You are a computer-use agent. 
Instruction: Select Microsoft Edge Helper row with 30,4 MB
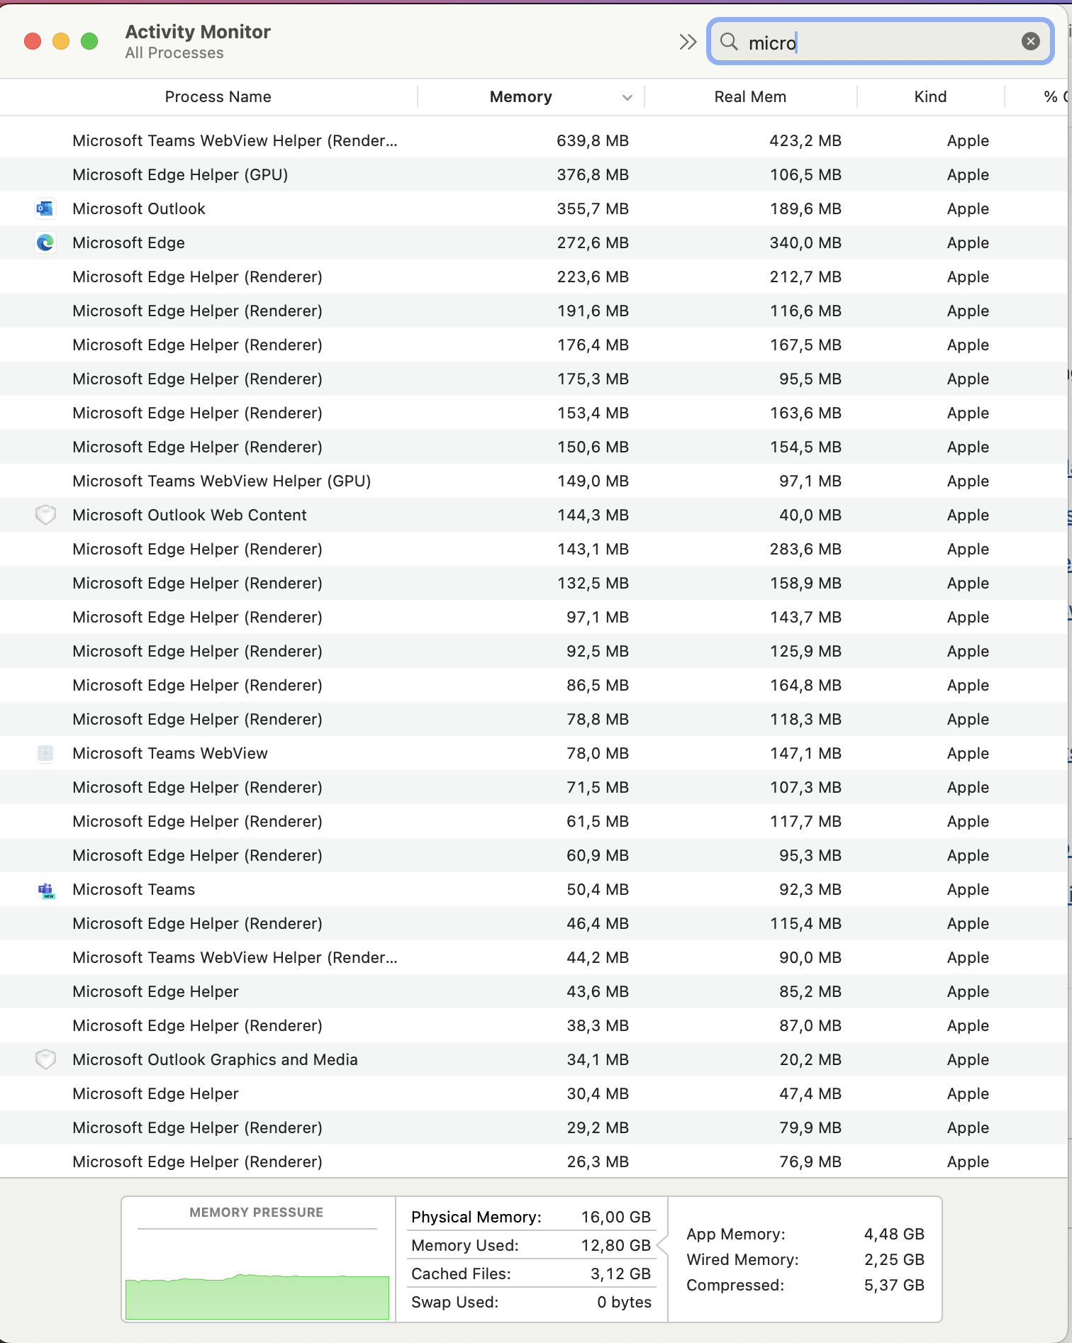point(534,1093)
